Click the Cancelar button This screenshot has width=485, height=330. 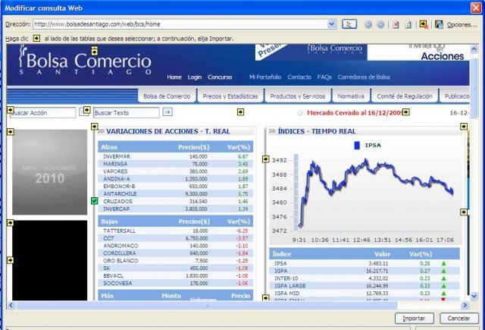(458, 318)
